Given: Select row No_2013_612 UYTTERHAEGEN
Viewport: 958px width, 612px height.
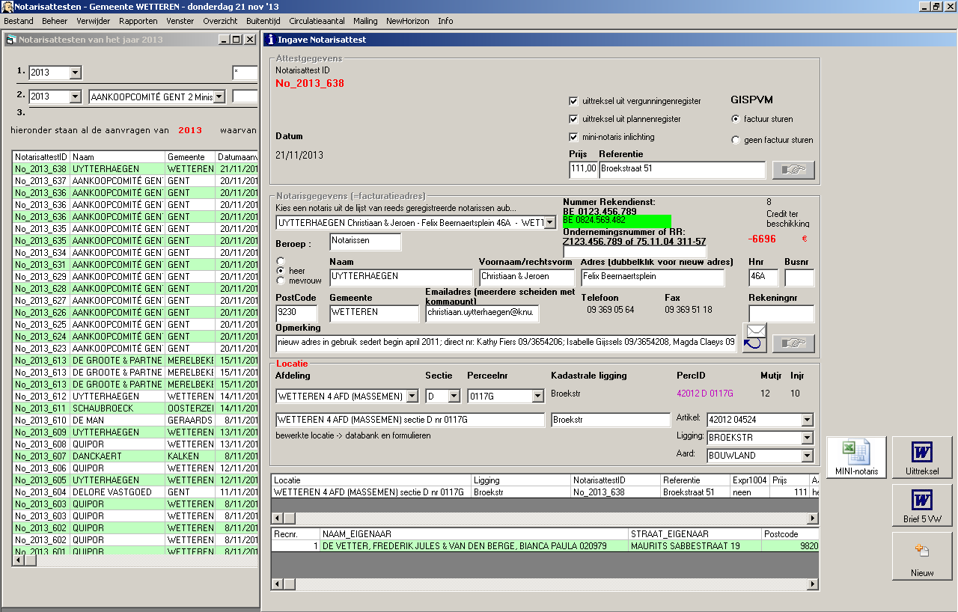Looking at the screenshot, I should [x=135, y=397].
